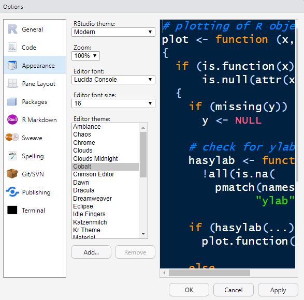Screen dimensions: 304x300
Task: Open the Spelling settings section
Action: tap(35, 156)
